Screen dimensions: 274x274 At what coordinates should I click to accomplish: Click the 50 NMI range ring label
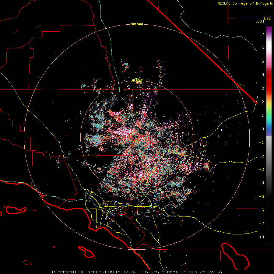137,81
